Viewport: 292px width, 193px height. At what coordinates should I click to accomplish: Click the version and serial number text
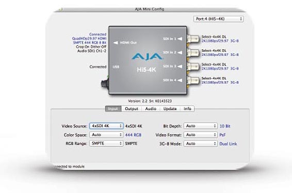pyautogui.click(x=150, y=101)
